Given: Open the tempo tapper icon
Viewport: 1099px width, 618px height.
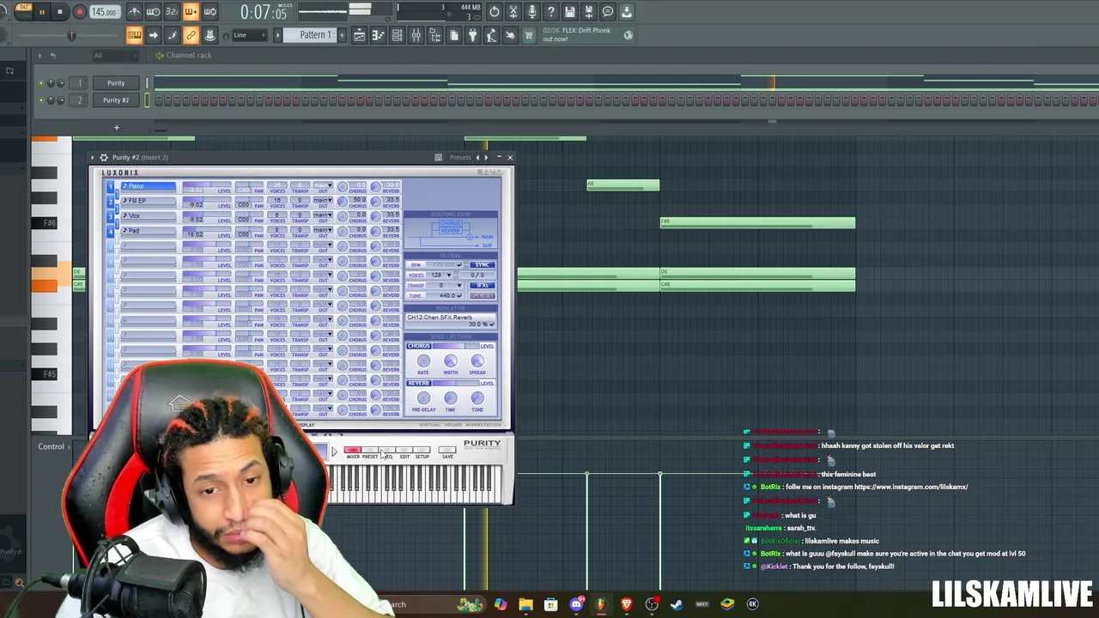Looking at the screenshot, I should point(491,35).
